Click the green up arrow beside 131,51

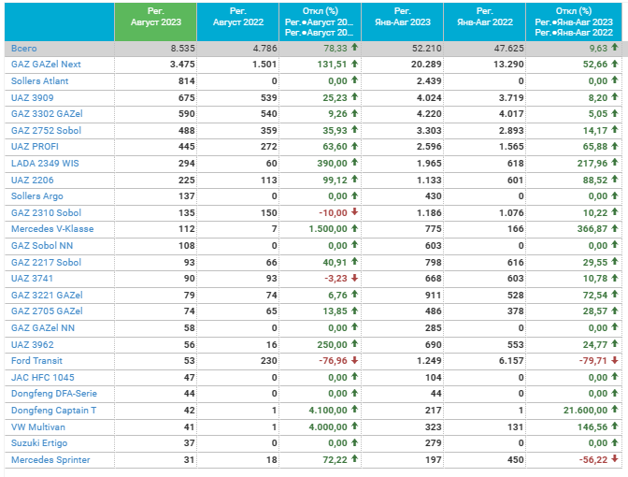(354, 64)
